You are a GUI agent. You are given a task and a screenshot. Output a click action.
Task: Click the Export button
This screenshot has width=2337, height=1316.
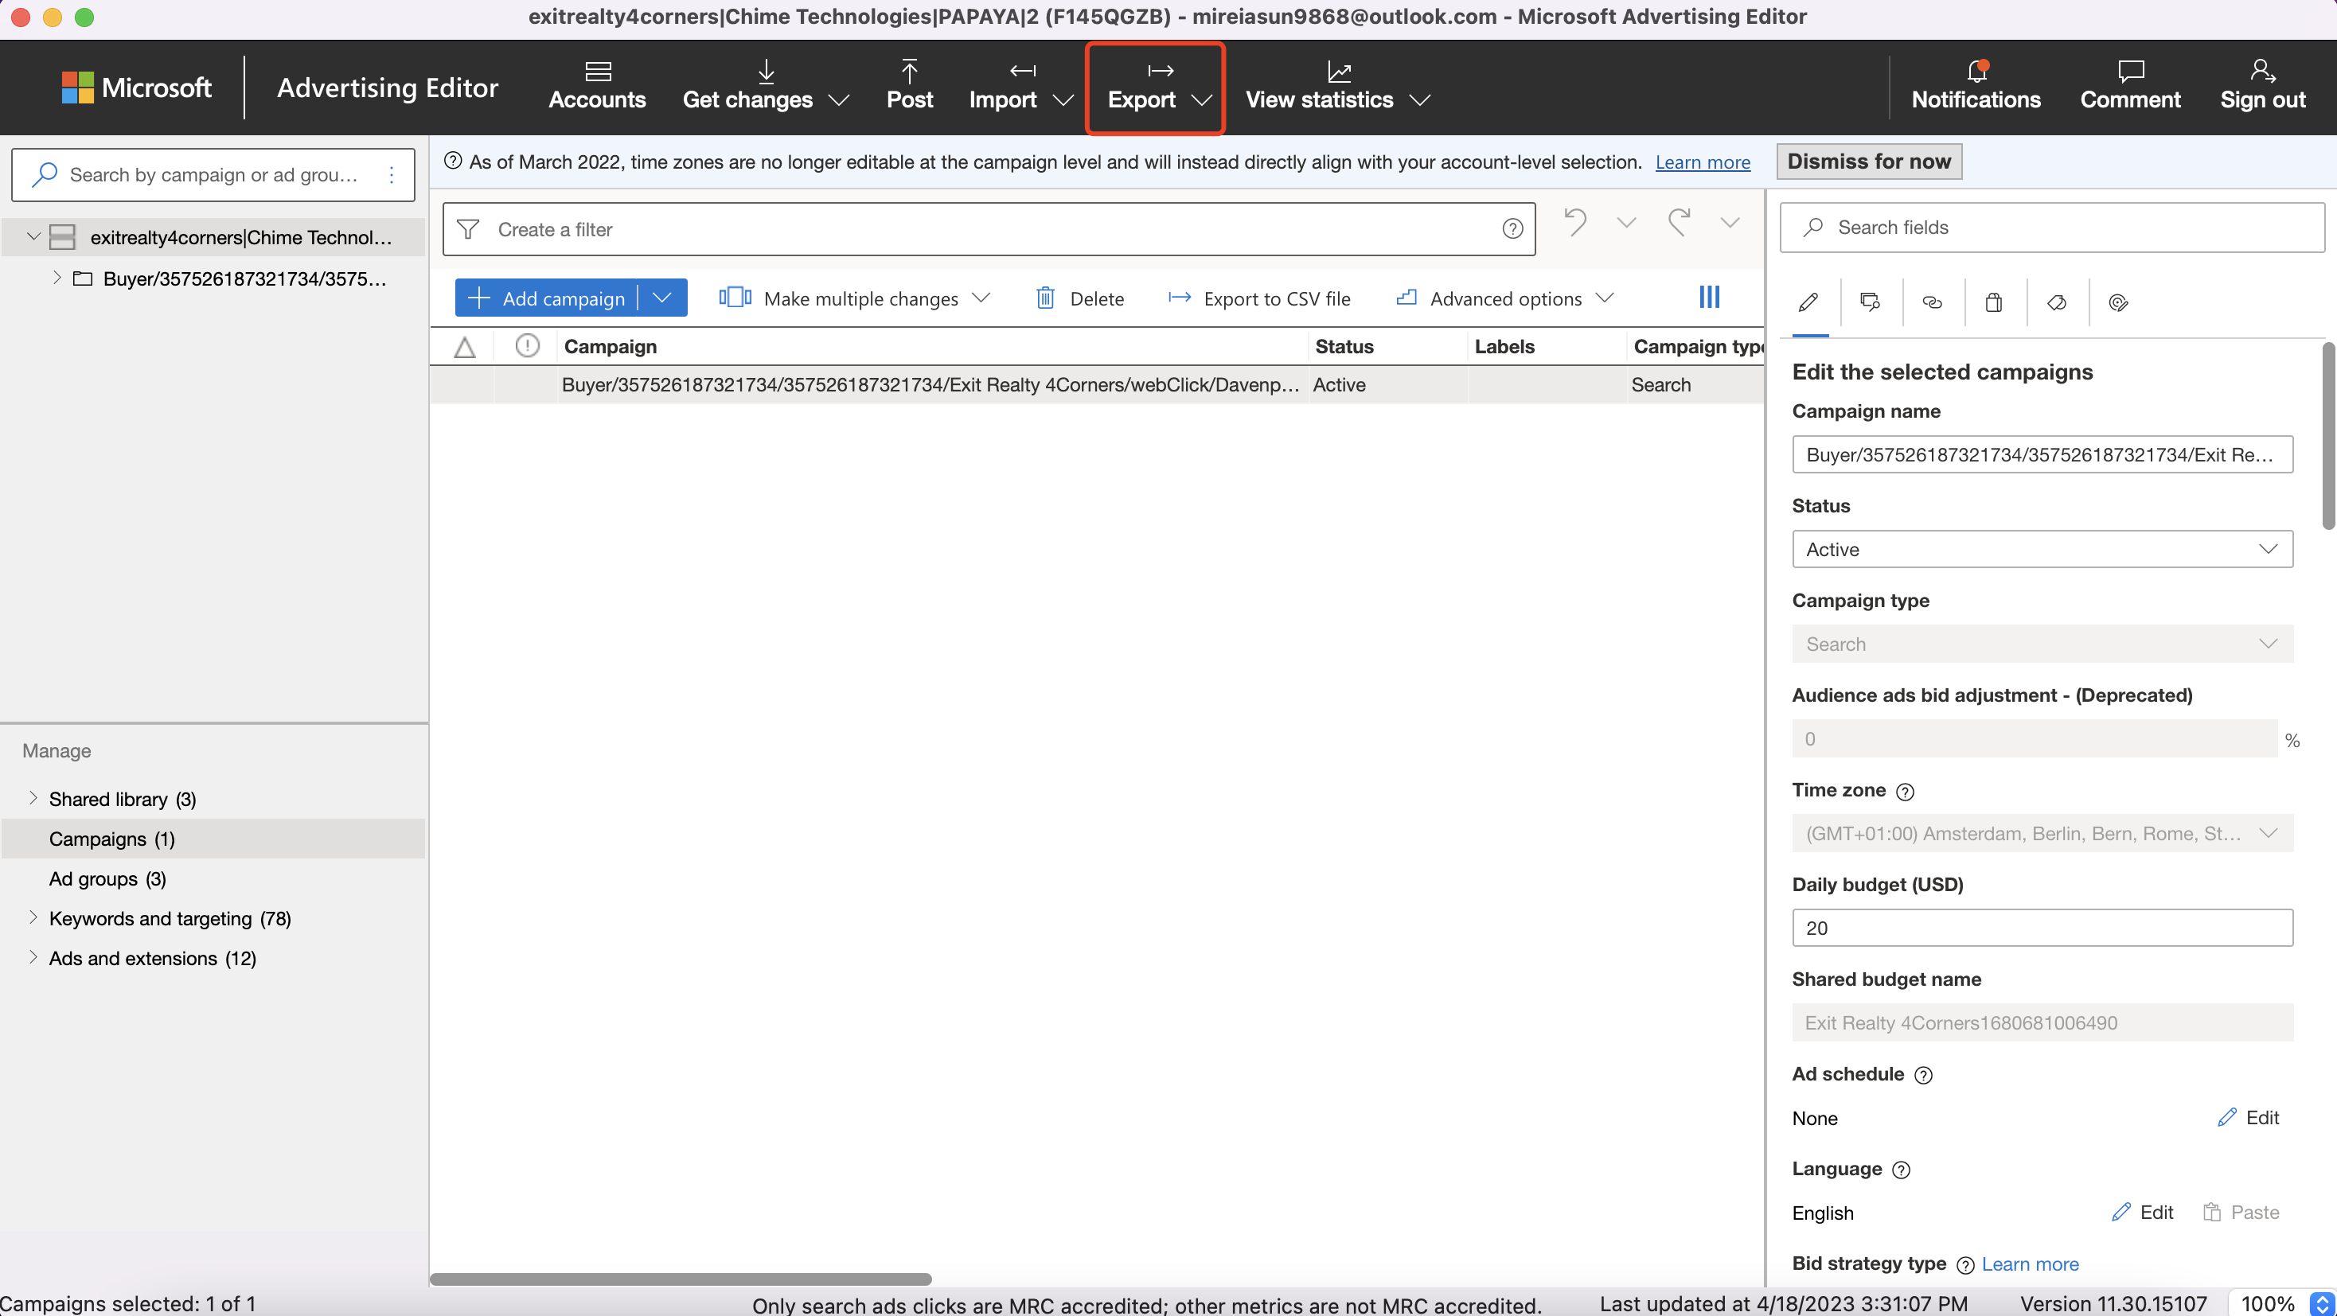[x=1141, y=86]
